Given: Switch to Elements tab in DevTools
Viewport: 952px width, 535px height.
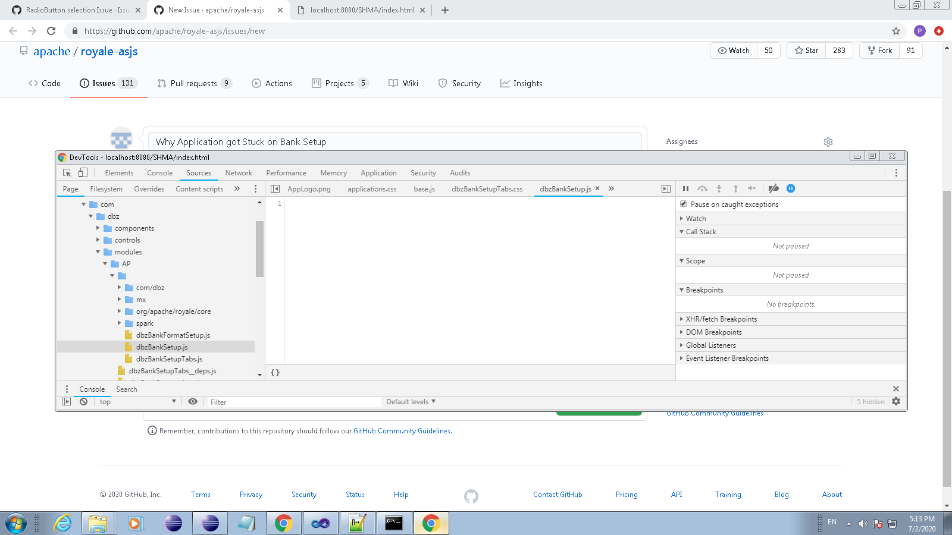Looking at the screenshot, I should point(119,173).
